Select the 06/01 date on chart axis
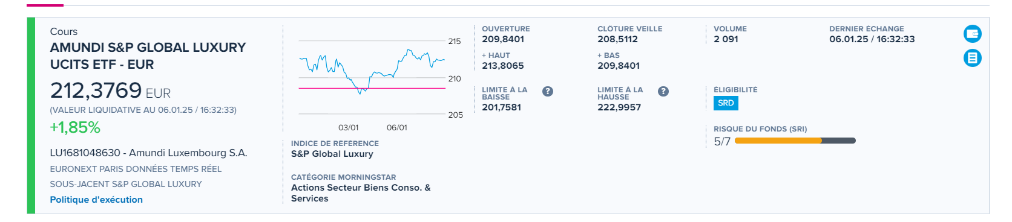Image resolution: width=1012 pixels, height=222 pixels. click(397, 127)
